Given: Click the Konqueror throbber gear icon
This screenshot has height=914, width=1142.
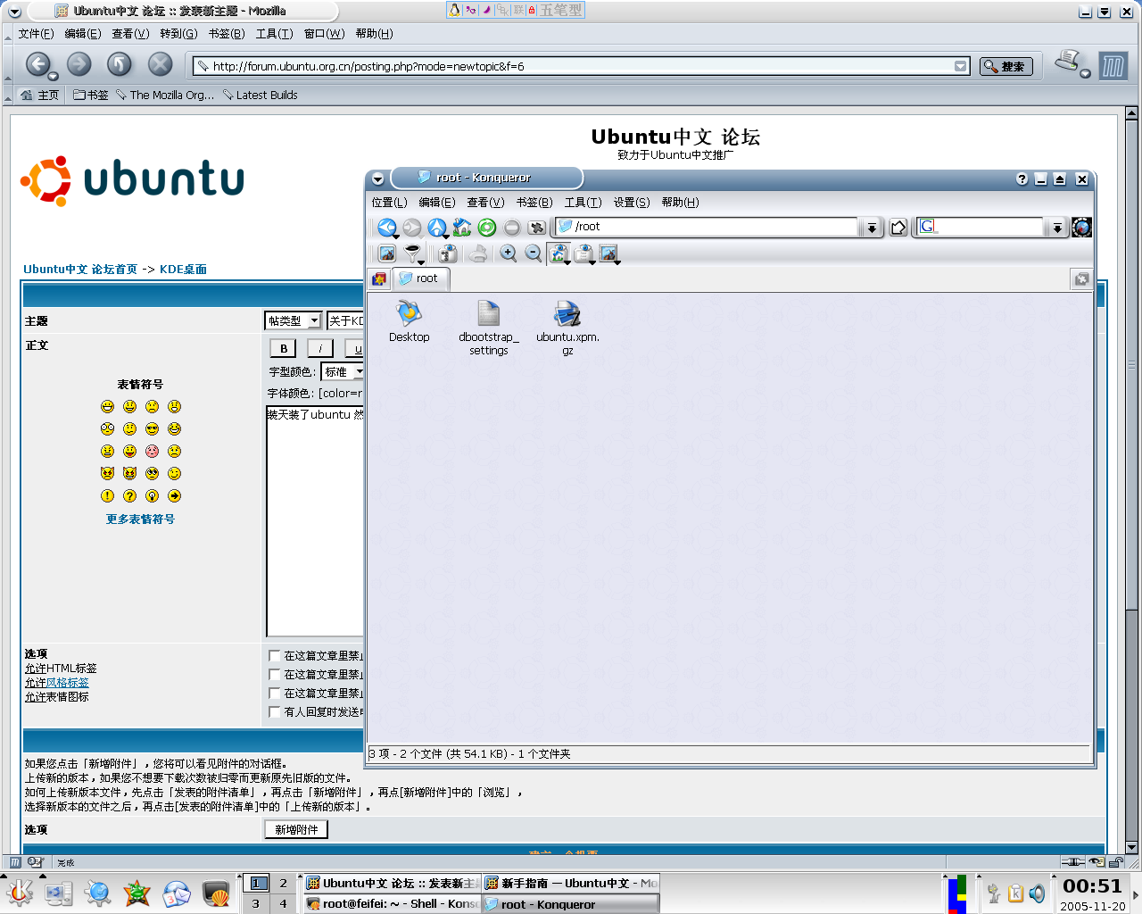Looking at the screenshot, I should pos(1081,227).
